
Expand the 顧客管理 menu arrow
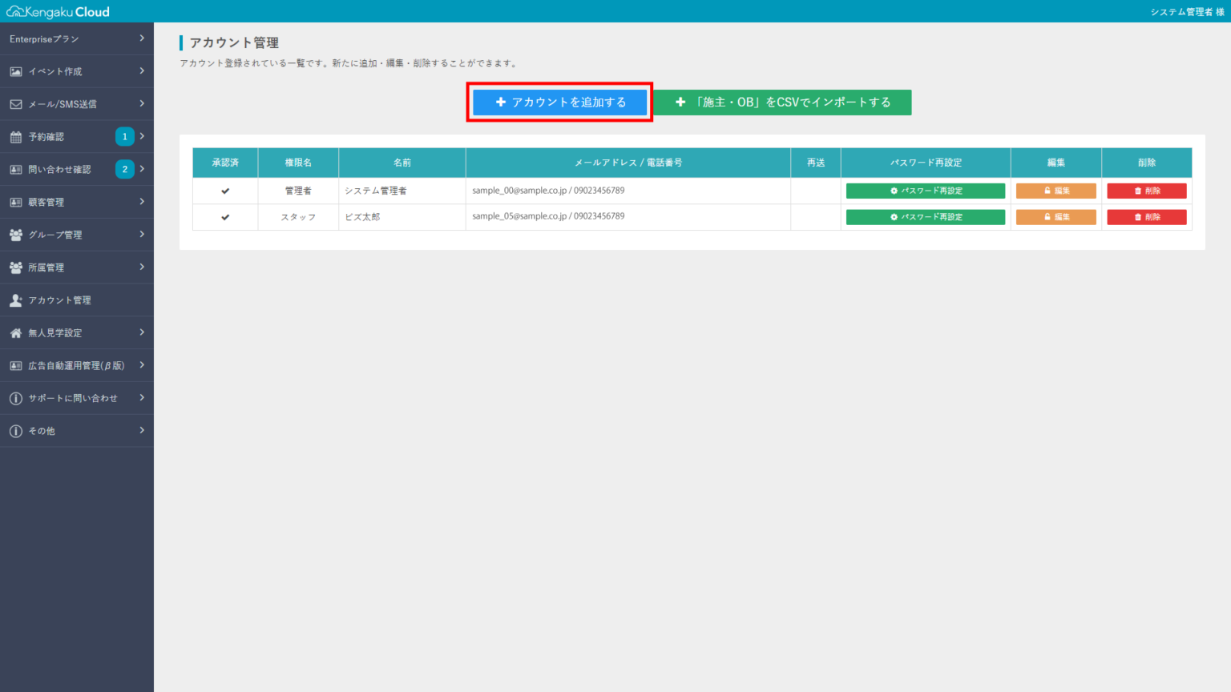[142, 202]
